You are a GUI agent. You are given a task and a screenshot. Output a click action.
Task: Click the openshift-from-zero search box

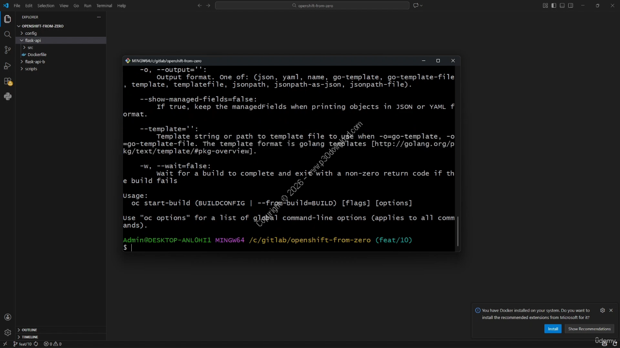coord(312,6)
